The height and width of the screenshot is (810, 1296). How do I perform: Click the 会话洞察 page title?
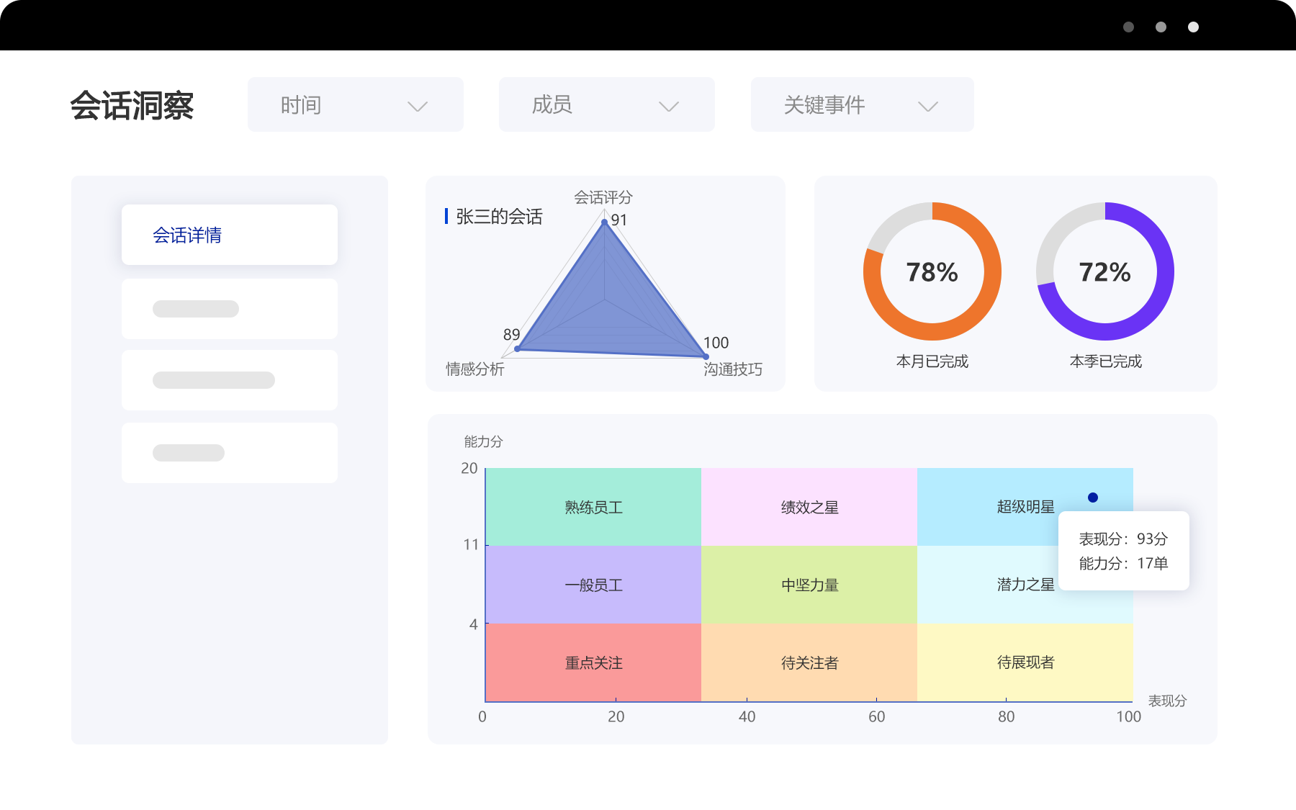pyautogui.click(x=132, y=106)
